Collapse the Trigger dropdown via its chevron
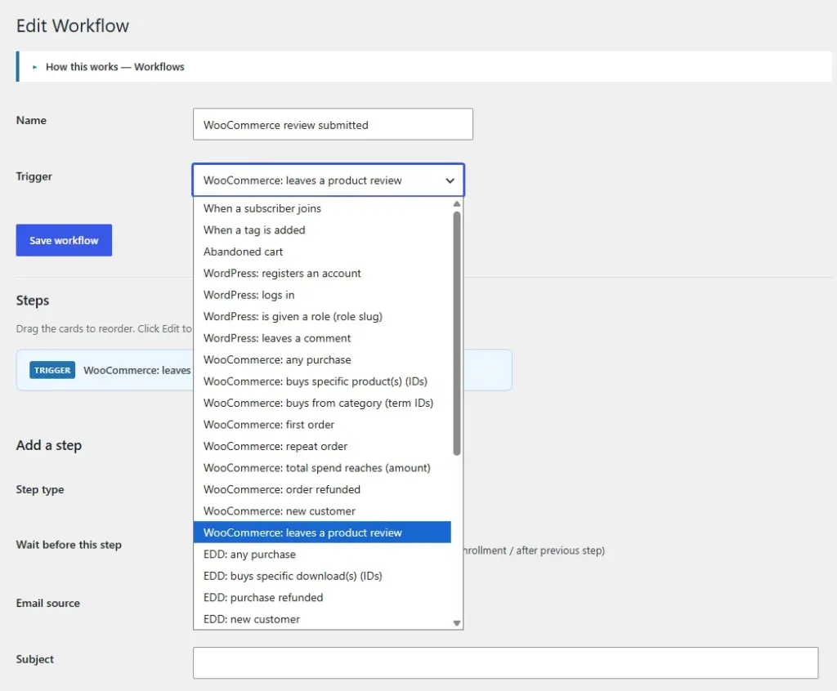The height and width of the screenshot is (691, 837). pos(450,181)
